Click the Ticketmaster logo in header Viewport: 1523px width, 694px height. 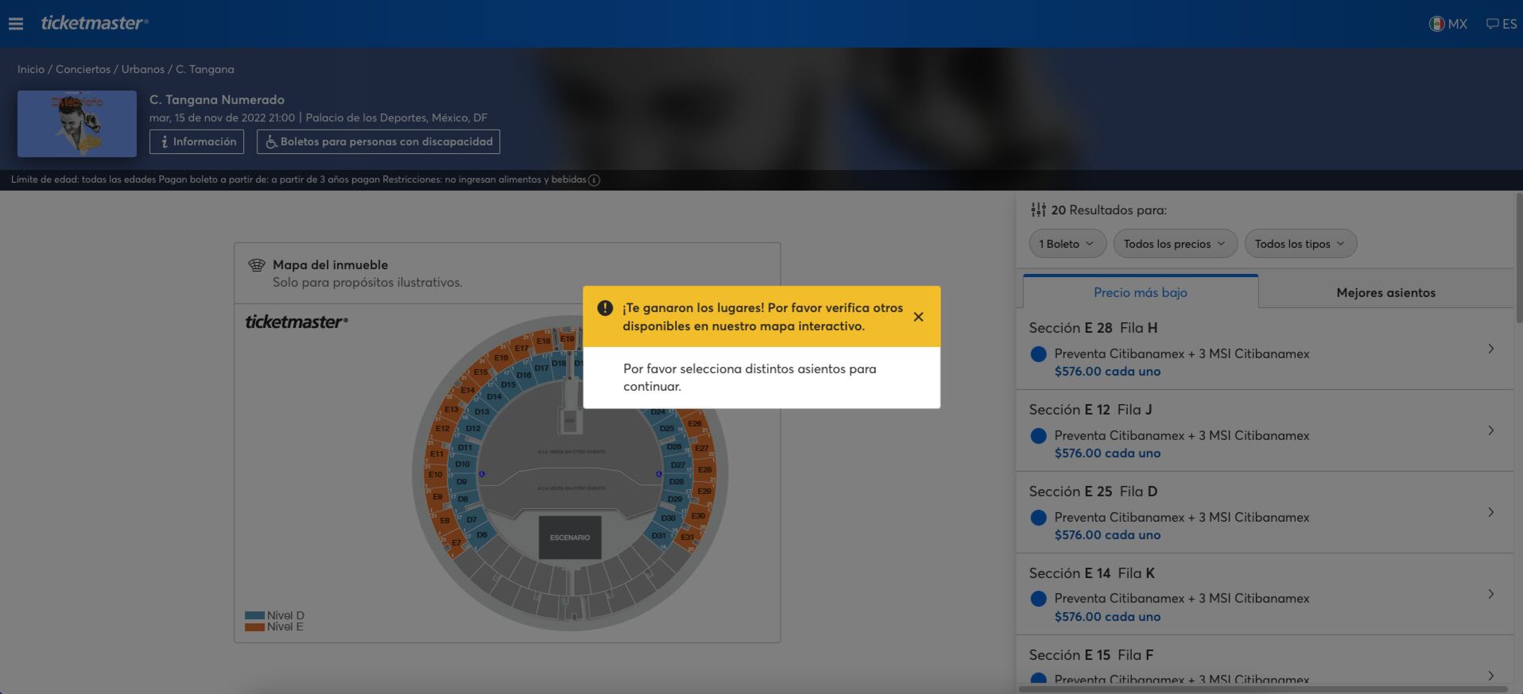tap(94, 23)
